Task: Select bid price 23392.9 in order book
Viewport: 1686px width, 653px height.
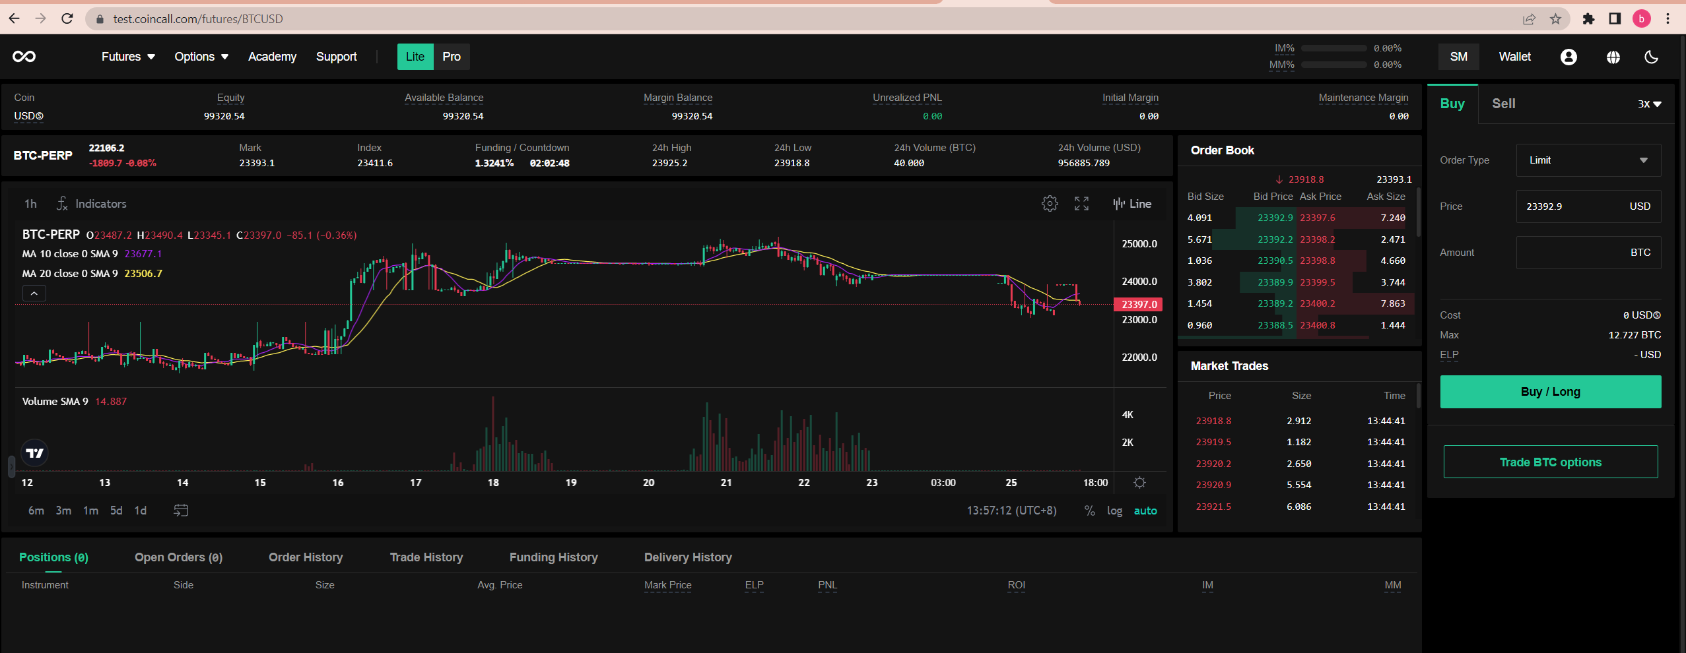Action: (x=1275, y=218)
